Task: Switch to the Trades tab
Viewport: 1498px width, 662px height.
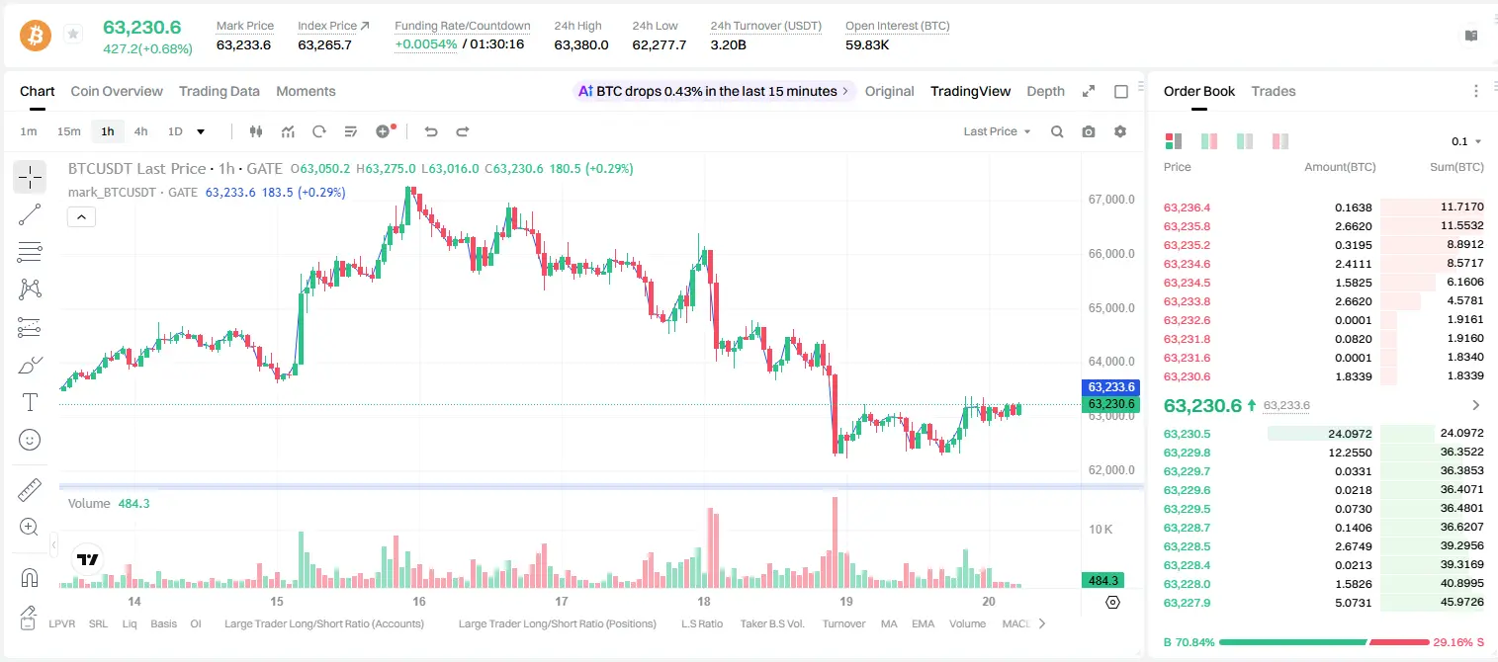Action: [x=1274, y=91]
